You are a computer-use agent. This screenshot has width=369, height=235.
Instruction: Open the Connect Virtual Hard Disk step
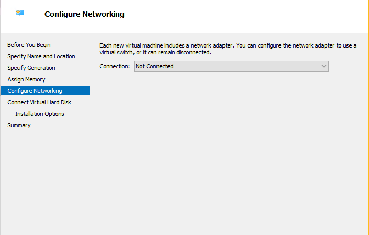(x=39, y=102)
